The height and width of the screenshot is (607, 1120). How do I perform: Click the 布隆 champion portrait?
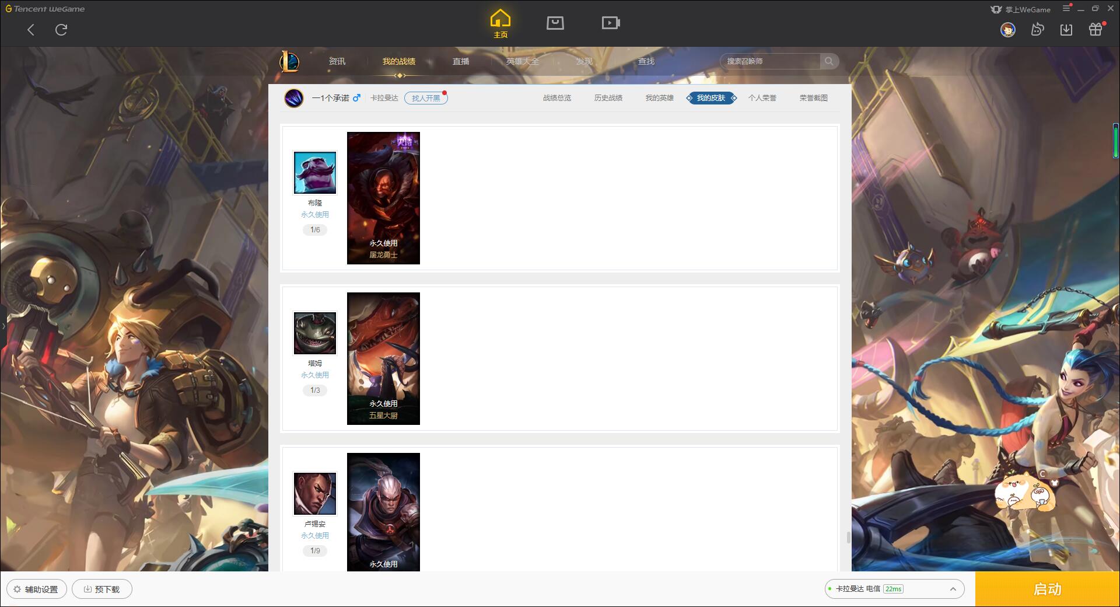click(315, 173)
